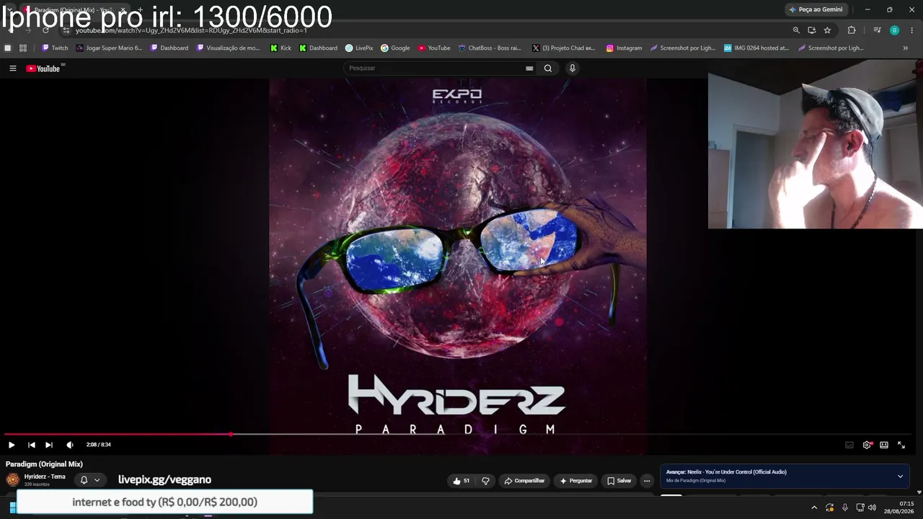Seek on the red video progress bar
Image resolution: width=923 pixels, height=519 pixels.
[x=461, y=434]
